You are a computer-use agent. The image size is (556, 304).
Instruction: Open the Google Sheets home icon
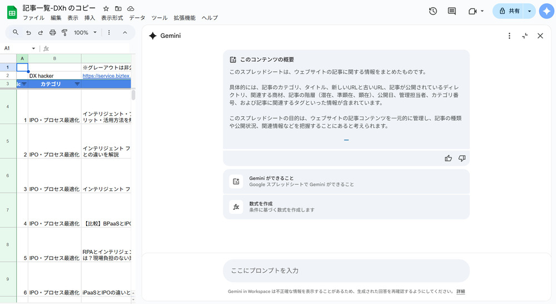tap(12, 12)
